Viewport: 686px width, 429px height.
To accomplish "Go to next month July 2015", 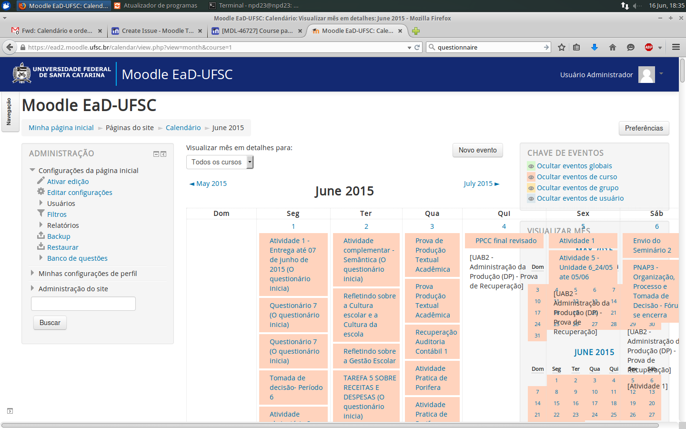I will tap(482, 184).
